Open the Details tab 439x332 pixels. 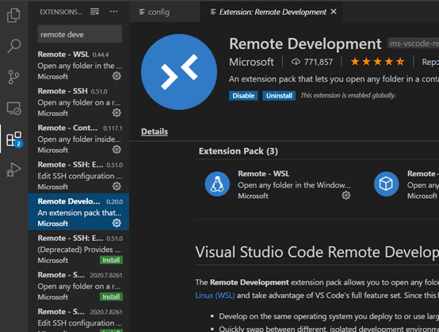[x=155, y=132]
